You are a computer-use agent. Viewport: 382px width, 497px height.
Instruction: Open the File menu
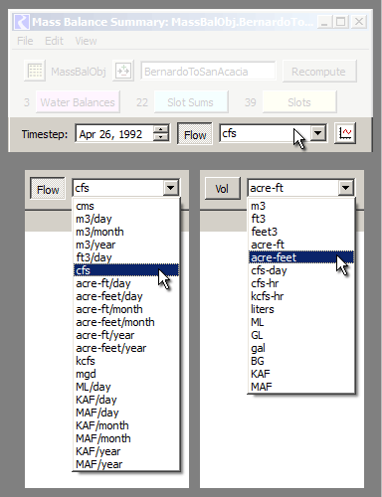(x=25, y=41)
